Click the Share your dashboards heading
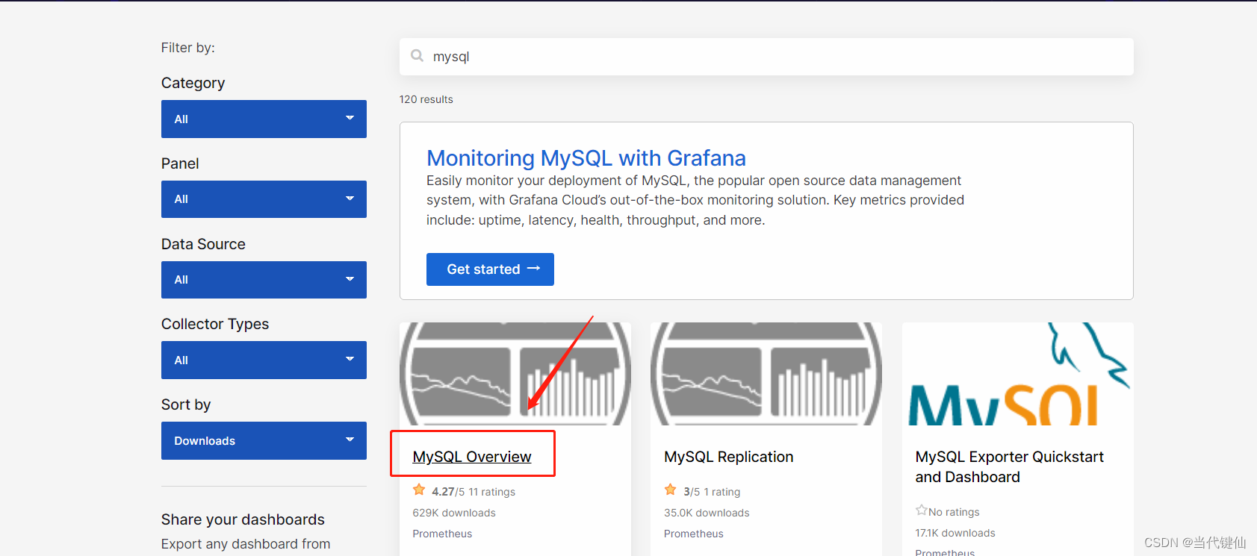Screen dimensions: 1257x556 click(243, 519)
